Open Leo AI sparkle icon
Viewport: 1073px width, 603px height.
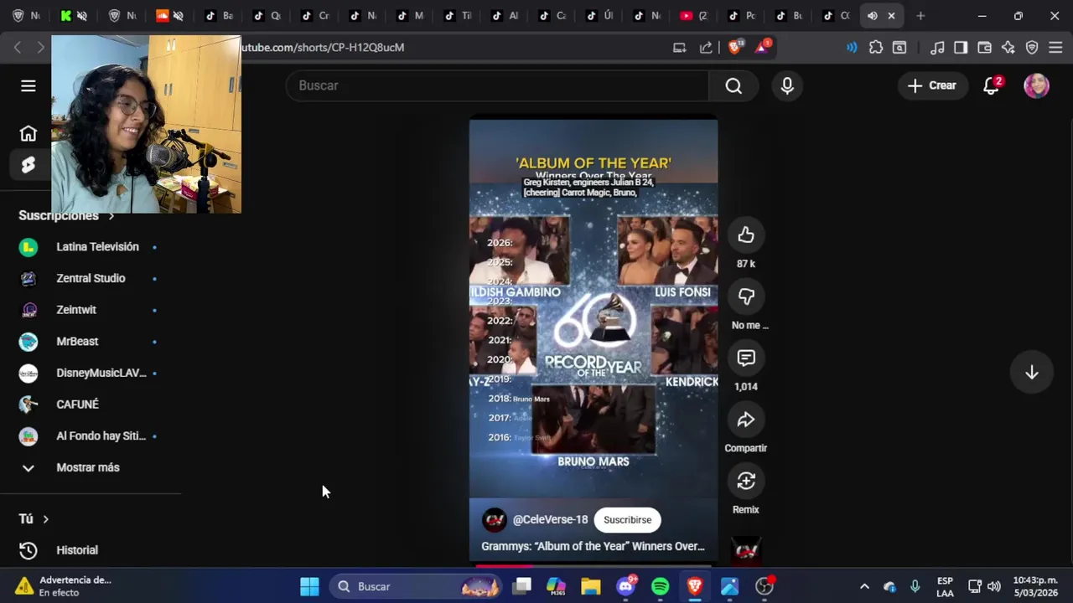(x=1008, y=48)
